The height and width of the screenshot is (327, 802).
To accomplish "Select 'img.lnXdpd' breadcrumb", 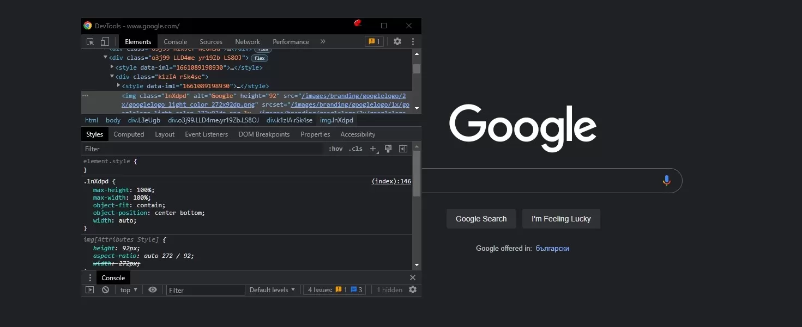I will [x=336, y=120].
